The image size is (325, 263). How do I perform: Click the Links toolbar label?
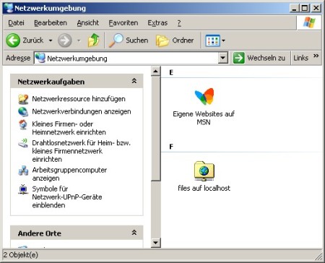point(300,58)
